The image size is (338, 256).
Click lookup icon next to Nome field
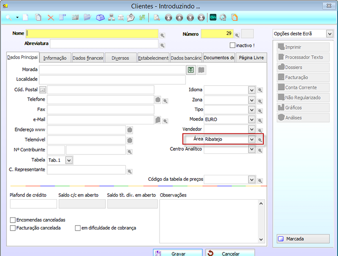(x=163, y=35)
